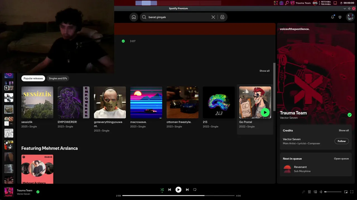Click the macrowave. title text

coord(138,122)
